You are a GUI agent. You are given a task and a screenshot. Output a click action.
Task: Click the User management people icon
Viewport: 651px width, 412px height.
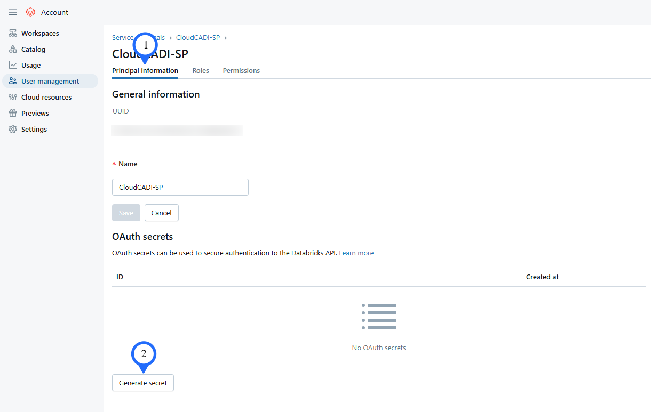tap(13, 81)
